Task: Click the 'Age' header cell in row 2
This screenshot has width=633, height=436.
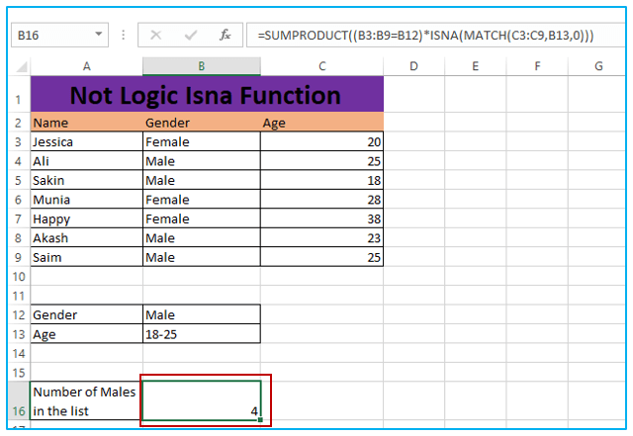Action: point(321,123)
